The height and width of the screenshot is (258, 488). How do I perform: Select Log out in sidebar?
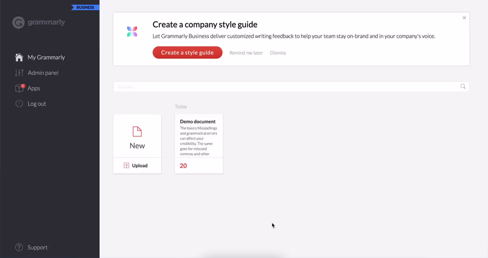[x=37, y=104]
